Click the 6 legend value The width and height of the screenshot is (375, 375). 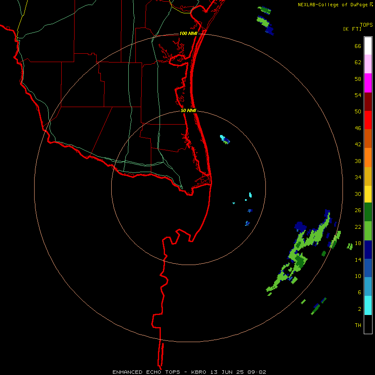pos(360,292)
